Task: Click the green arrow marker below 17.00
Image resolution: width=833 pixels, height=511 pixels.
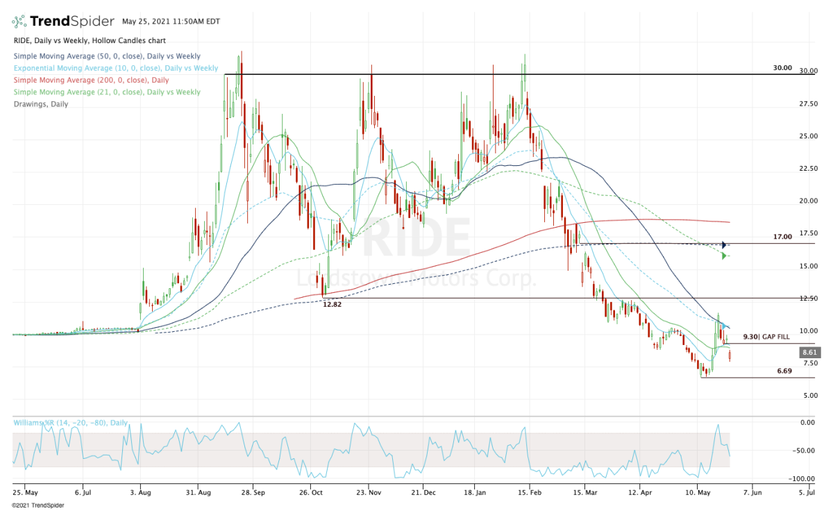Action: click(724, 256)
